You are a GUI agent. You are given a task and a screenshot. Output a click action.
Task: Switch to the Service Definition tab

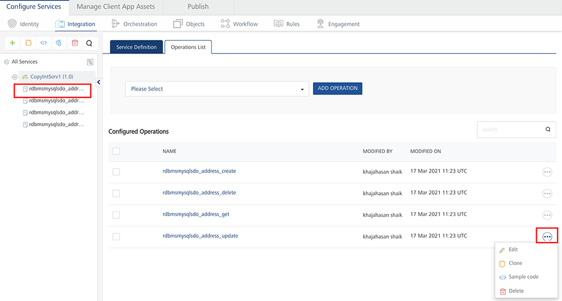[137, 47]
